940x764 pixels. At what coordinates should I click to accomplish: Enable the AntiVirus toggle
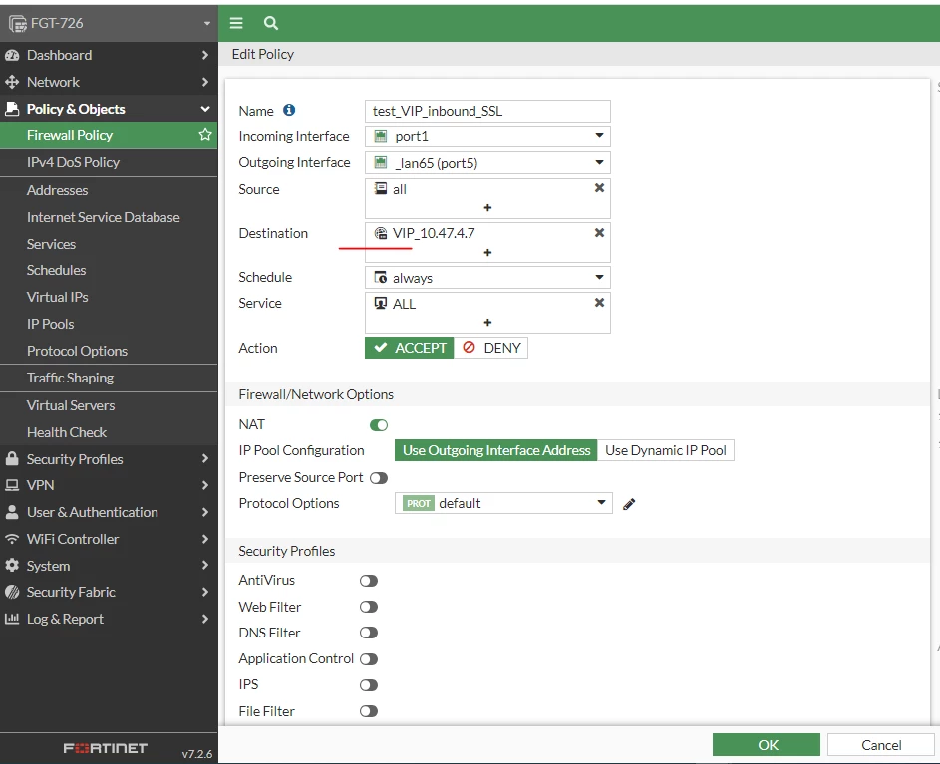click(x=369, y=581)
